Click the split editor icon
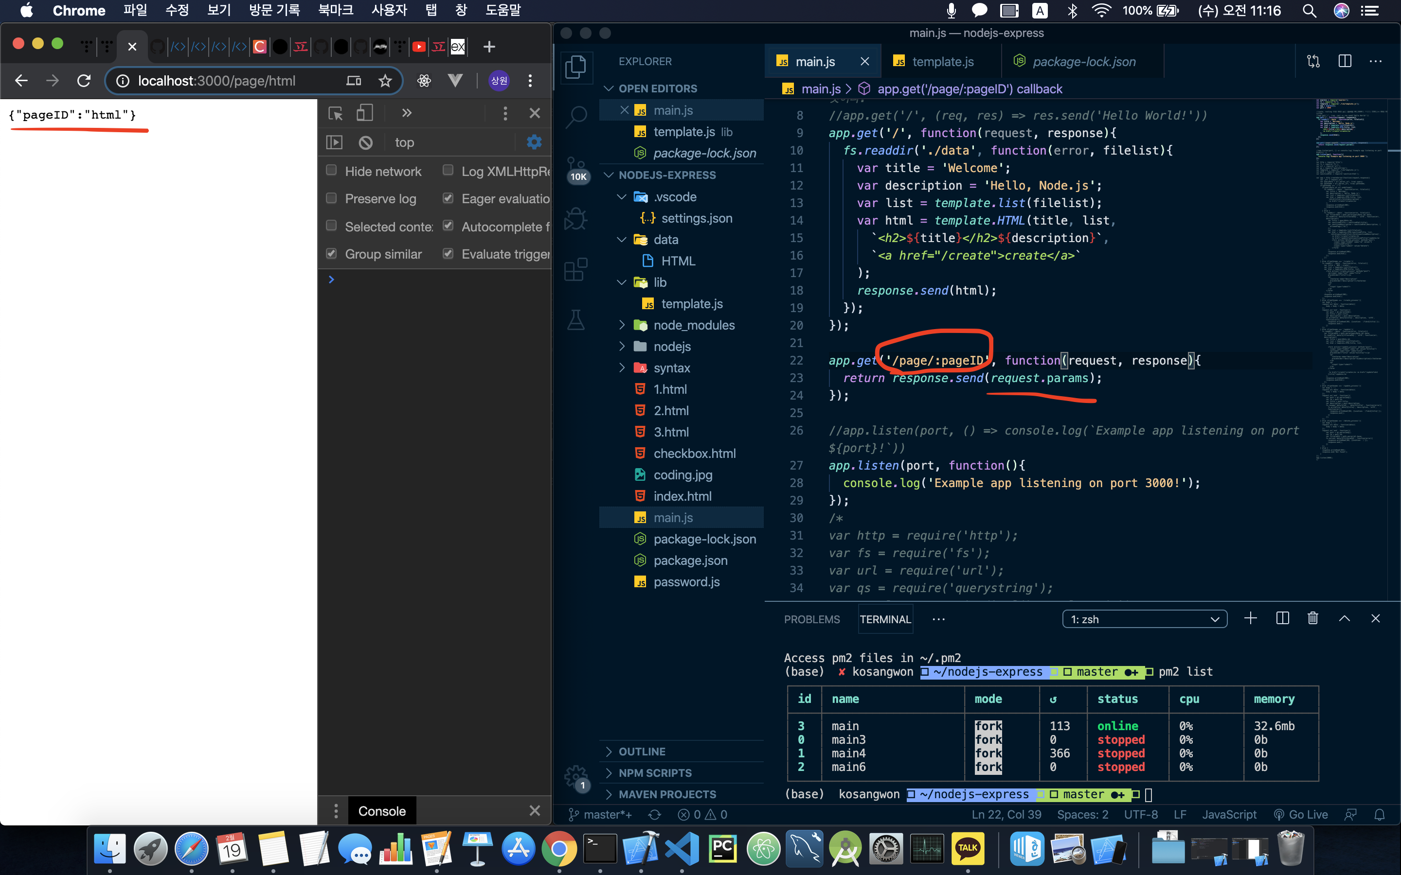Screen dimensions: 1401x875 click(1344, 61)
